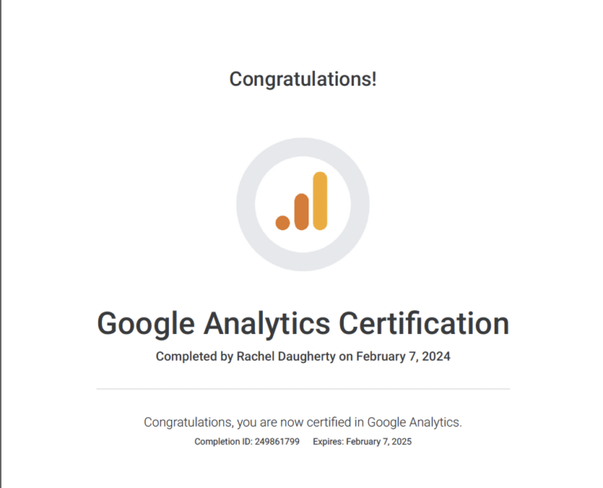
Task: Click the expiry date "February 7, 2025"
Action: click(378, 442)
